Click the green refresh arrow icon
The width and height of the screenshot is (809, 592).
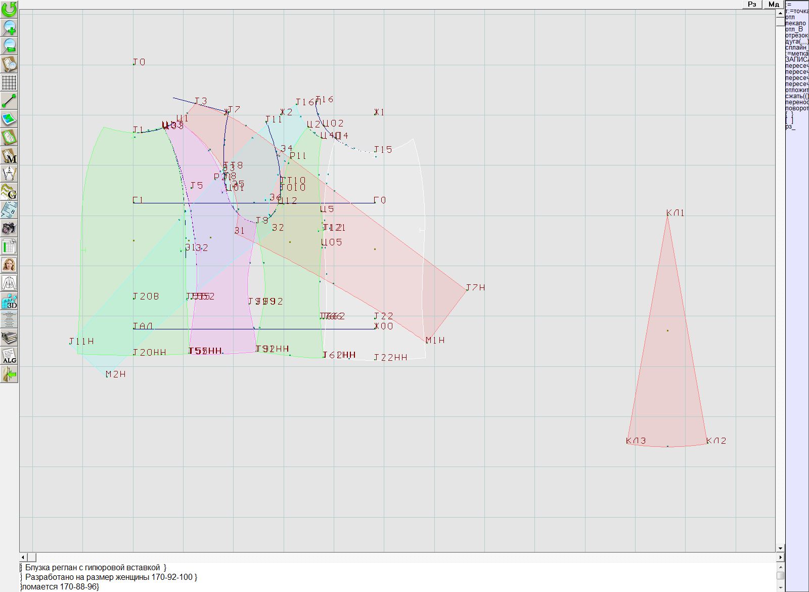(x=9, y=9)
